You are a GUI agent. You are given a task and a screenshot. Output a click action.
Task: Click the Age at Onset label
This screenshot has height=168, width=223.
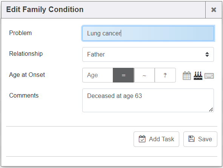point(27,75)
